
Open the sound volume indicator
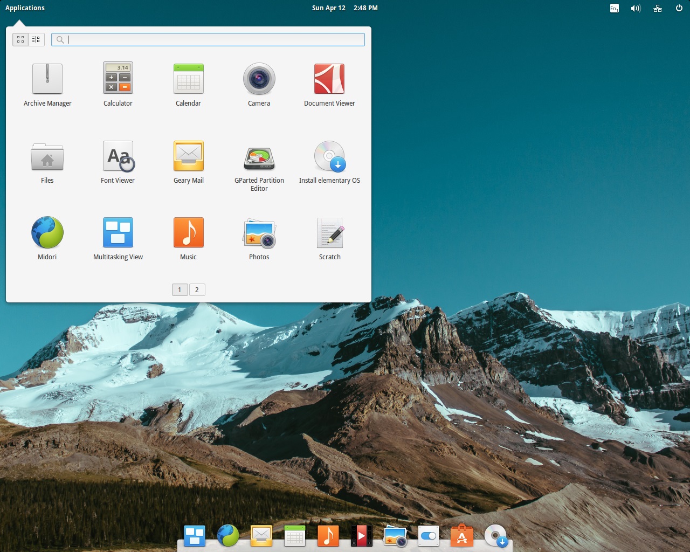tap(636, 8)
